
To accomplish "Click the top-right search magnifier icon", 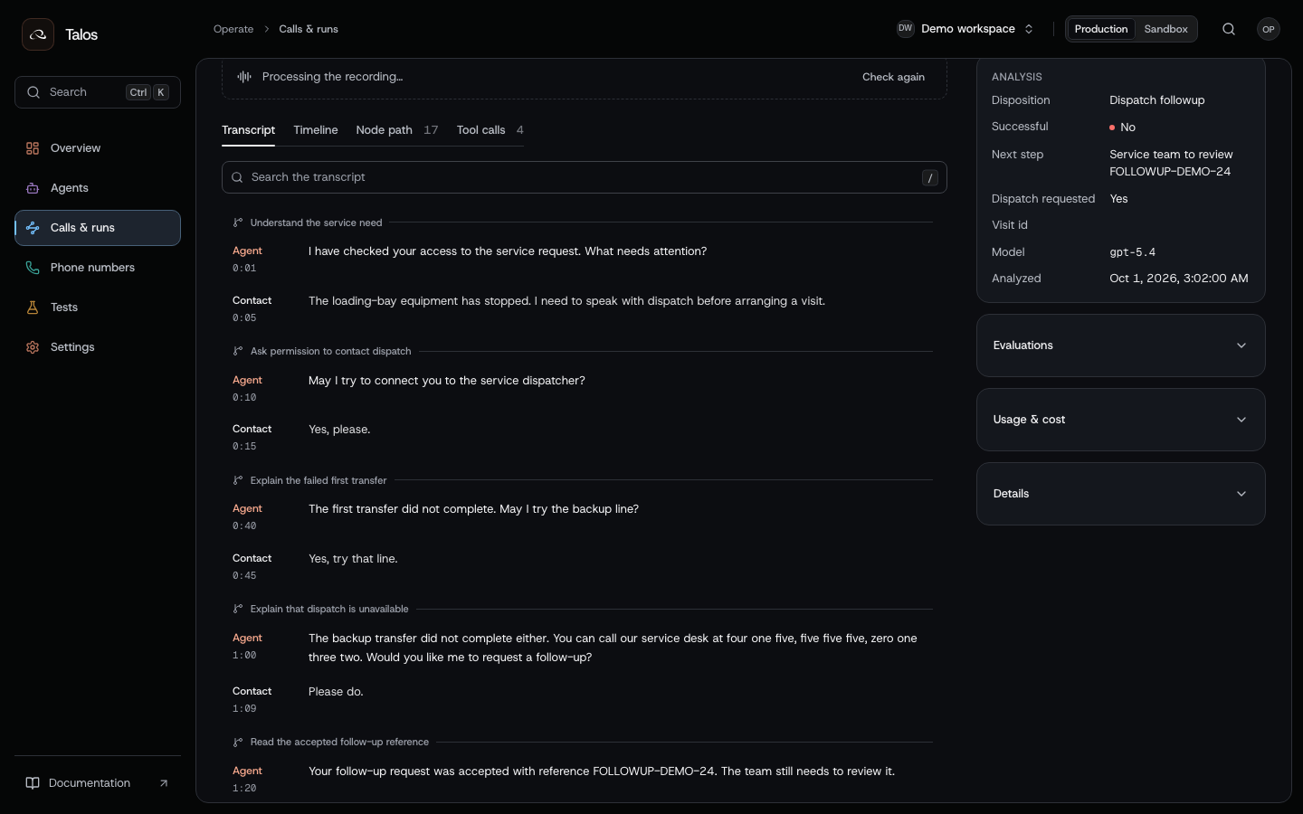I will [x=1229, y=29].
